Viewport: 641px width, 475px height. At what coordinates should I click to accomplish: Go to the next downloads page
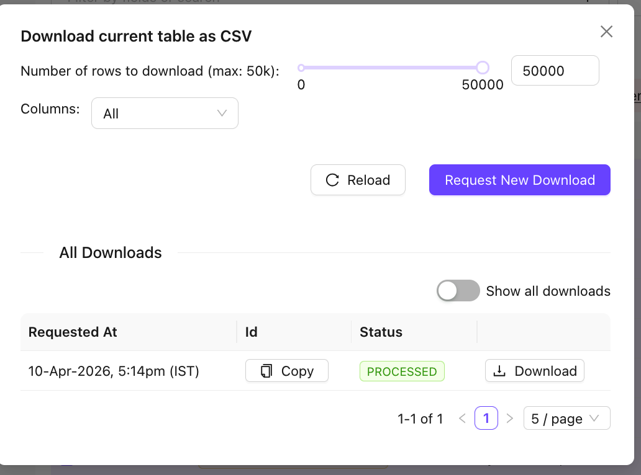point(510,419)
